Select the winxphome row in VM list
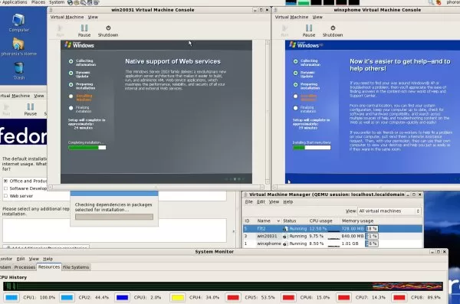The height and width of the screenshot is (304, 460). coord(333,244)
